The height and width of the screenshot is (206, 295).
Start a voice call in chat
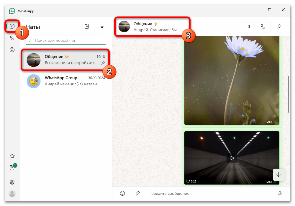(x=263, y=26)
